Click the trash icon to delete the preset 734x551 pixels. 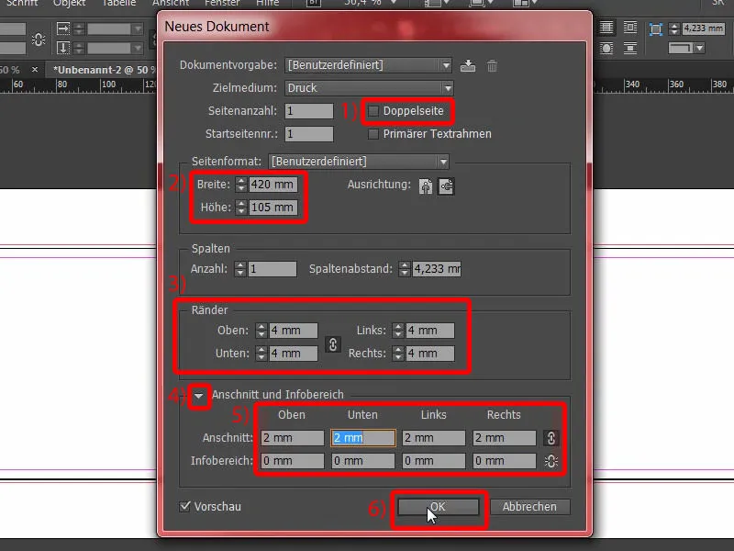[x=492, y=65]
